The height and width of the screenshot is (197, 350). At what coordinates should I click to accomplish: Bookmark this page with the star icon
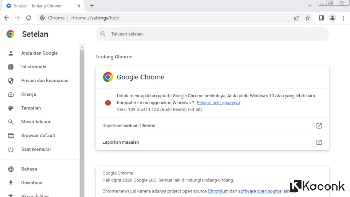[308, 18]
